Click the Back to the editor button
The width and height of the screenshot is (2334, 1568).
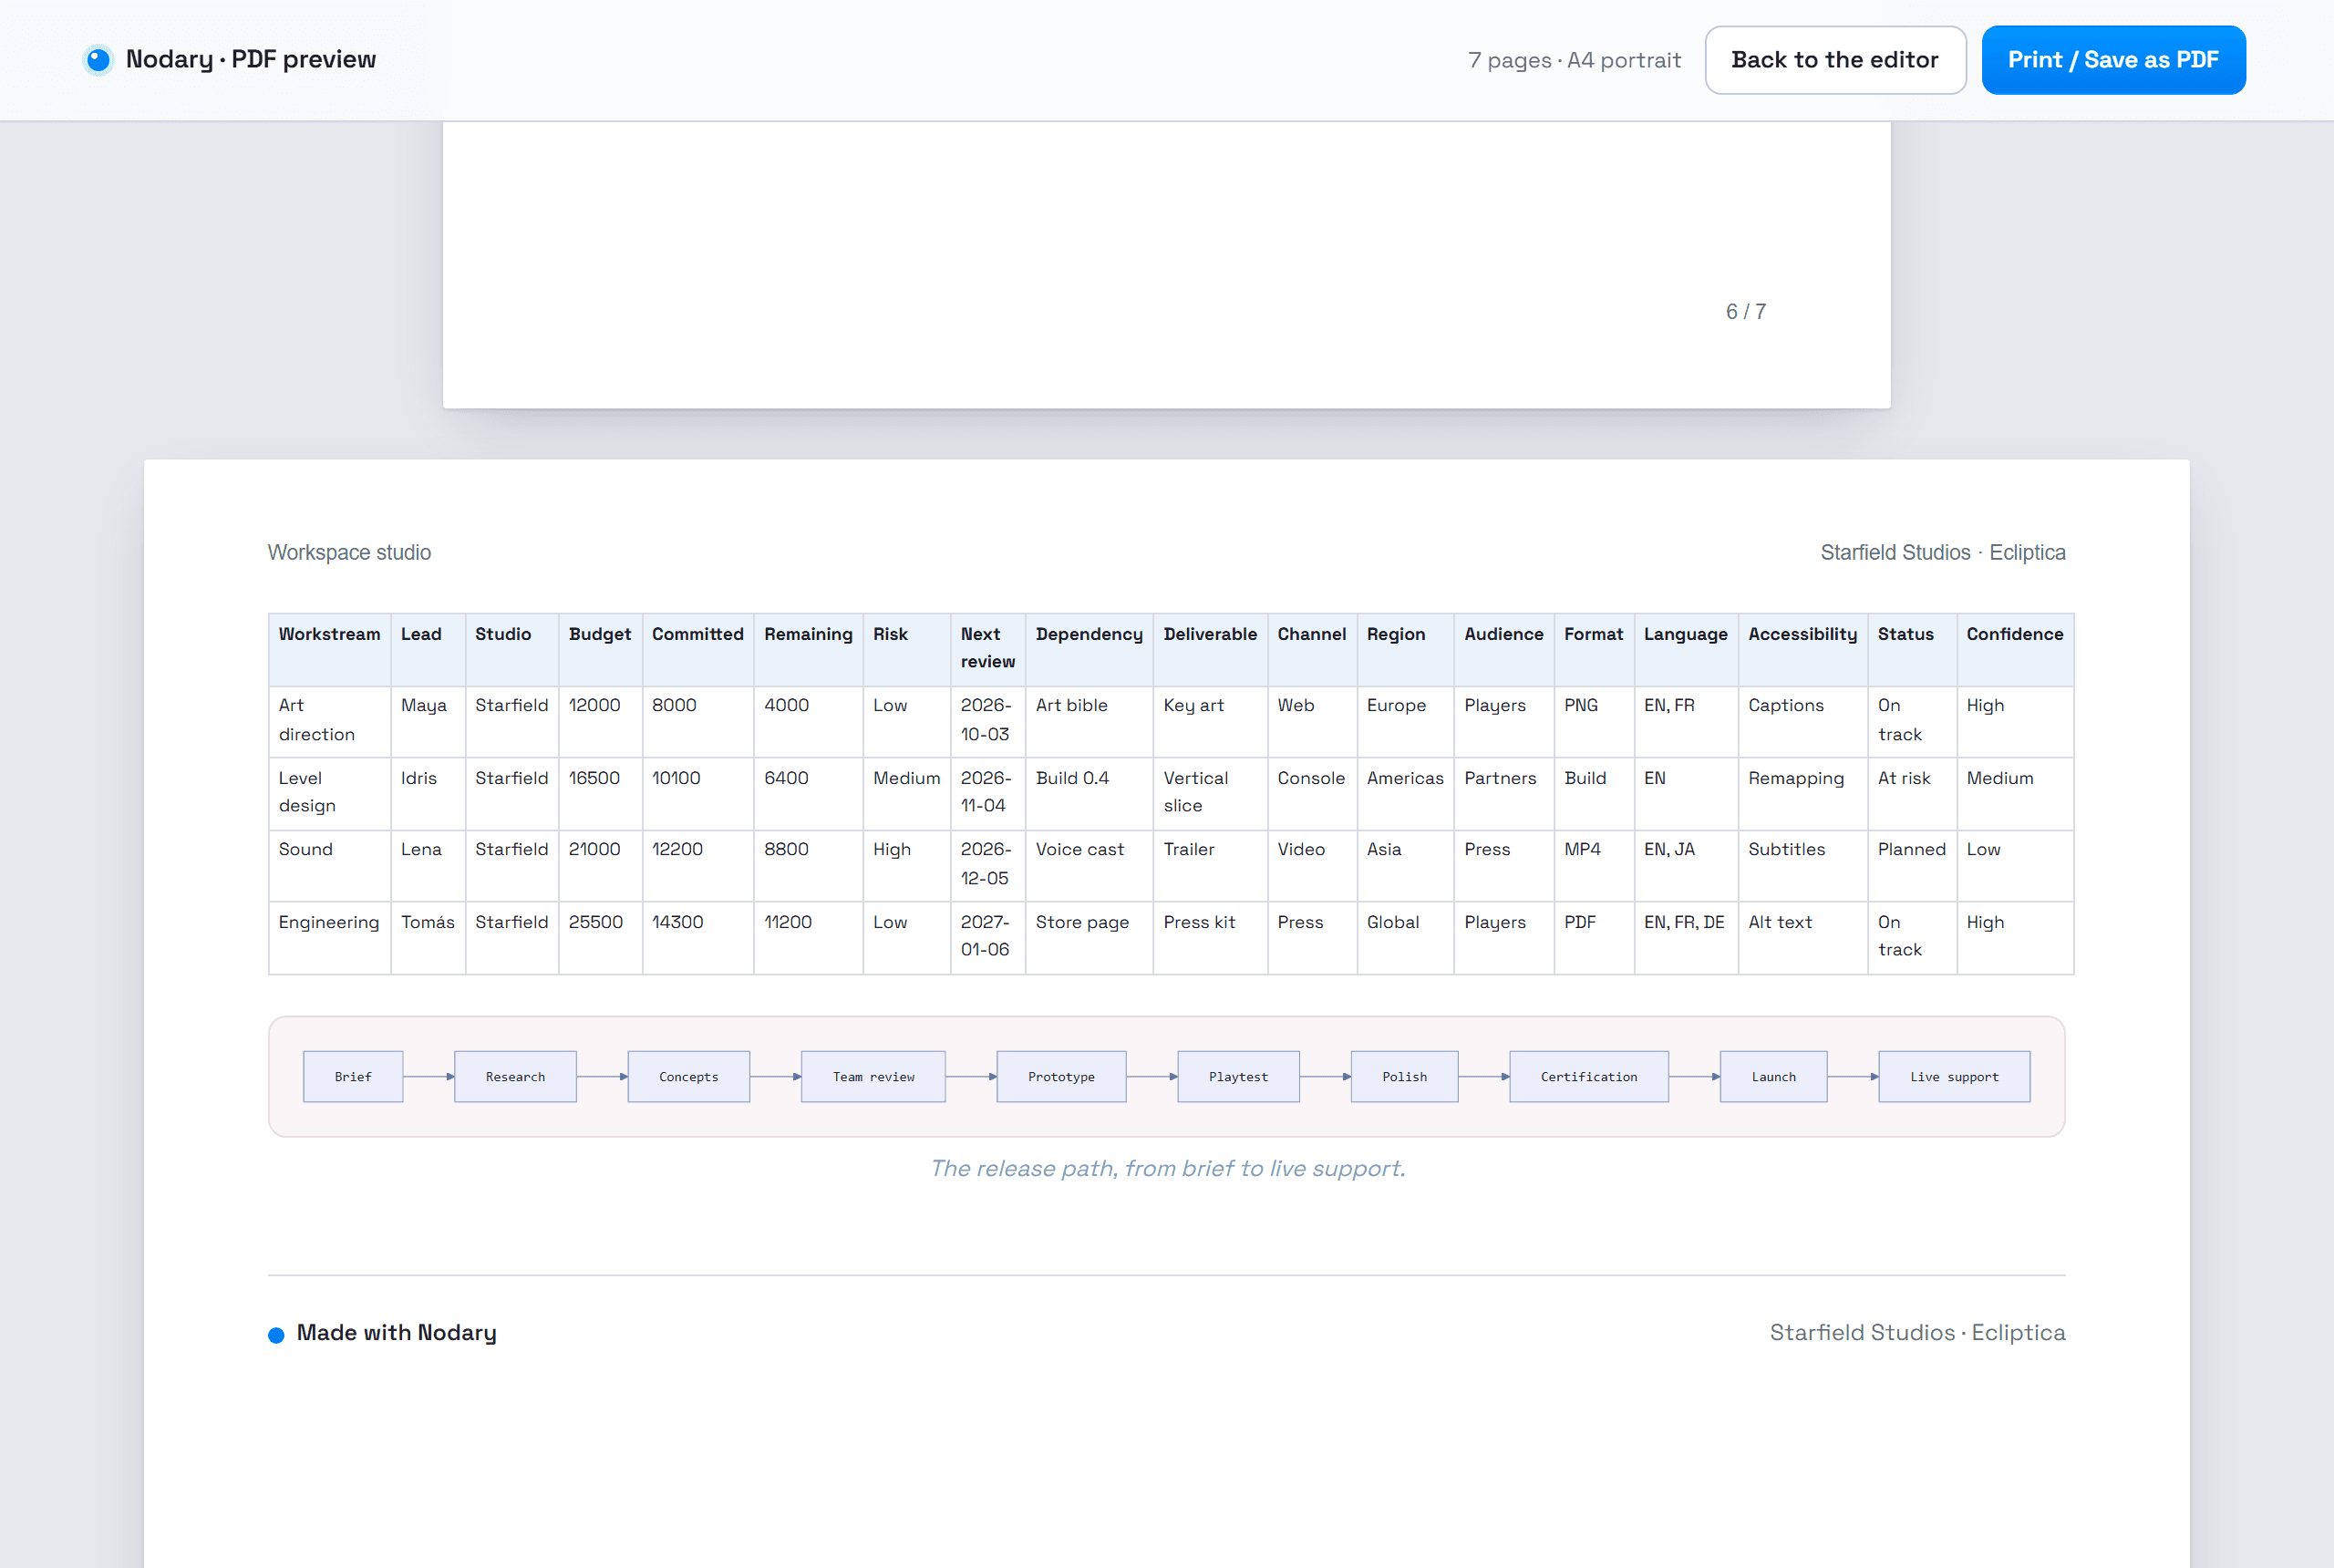tap(1835, 60)
